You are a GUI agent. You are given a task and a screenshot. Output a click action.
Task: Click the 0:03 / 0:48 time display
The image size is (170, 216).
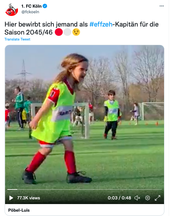tap(120, 198)
